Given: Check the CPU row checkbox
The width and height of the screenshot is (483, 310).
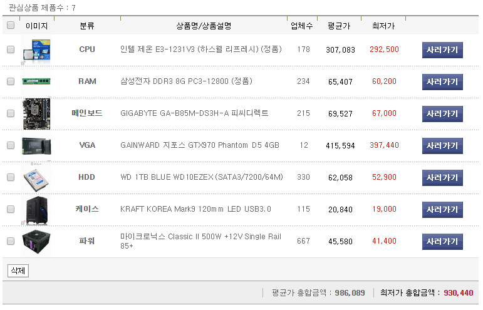Looking at the screenshot, I should pyautogui.click(x=11, y=49).
